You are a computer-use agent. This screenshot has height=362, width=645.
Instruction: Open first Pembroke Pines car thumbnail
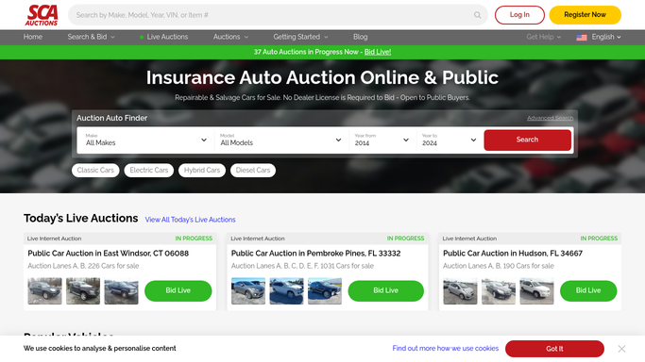pos(248,291)
